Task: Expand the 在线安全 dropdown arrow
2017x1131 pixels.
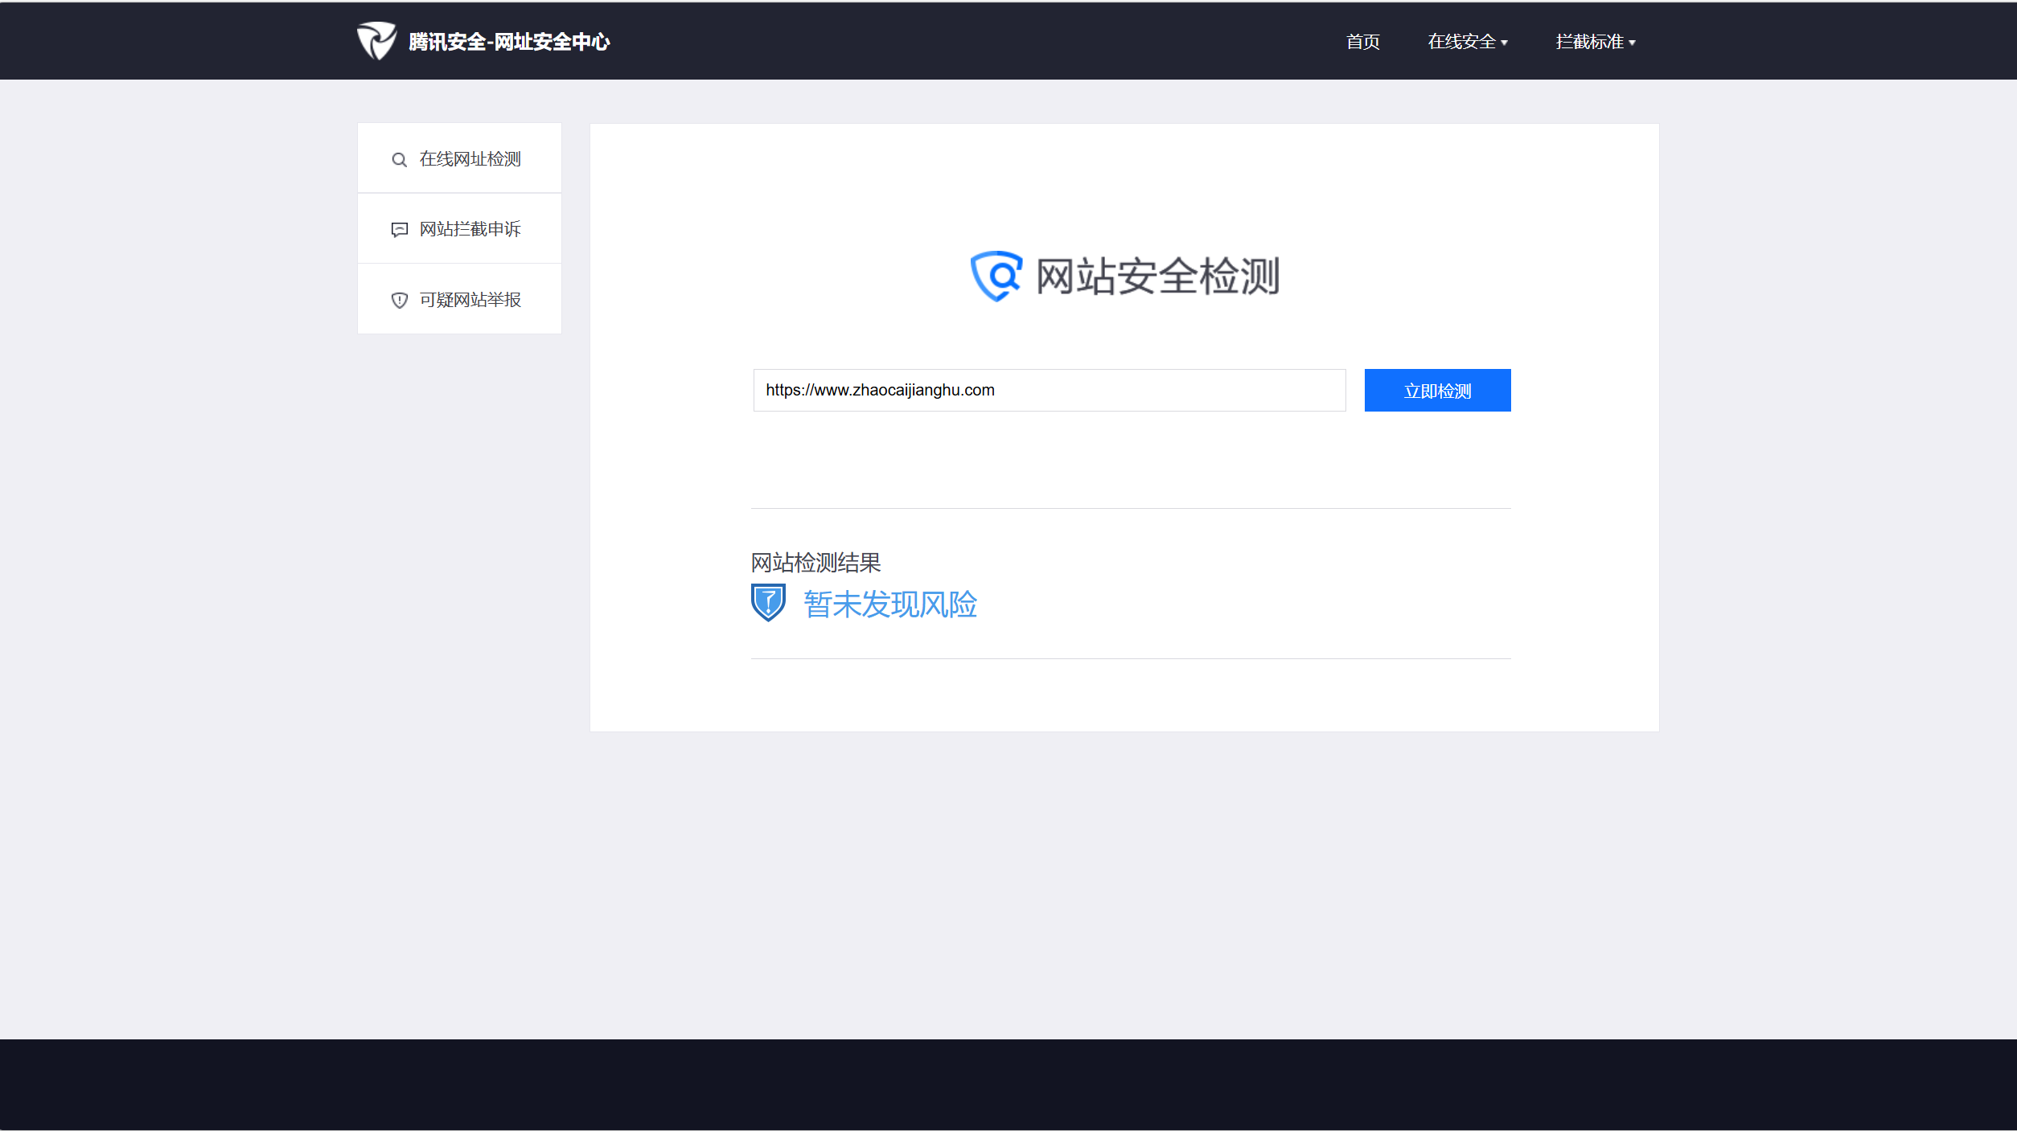Action: tap(1505, 43)
